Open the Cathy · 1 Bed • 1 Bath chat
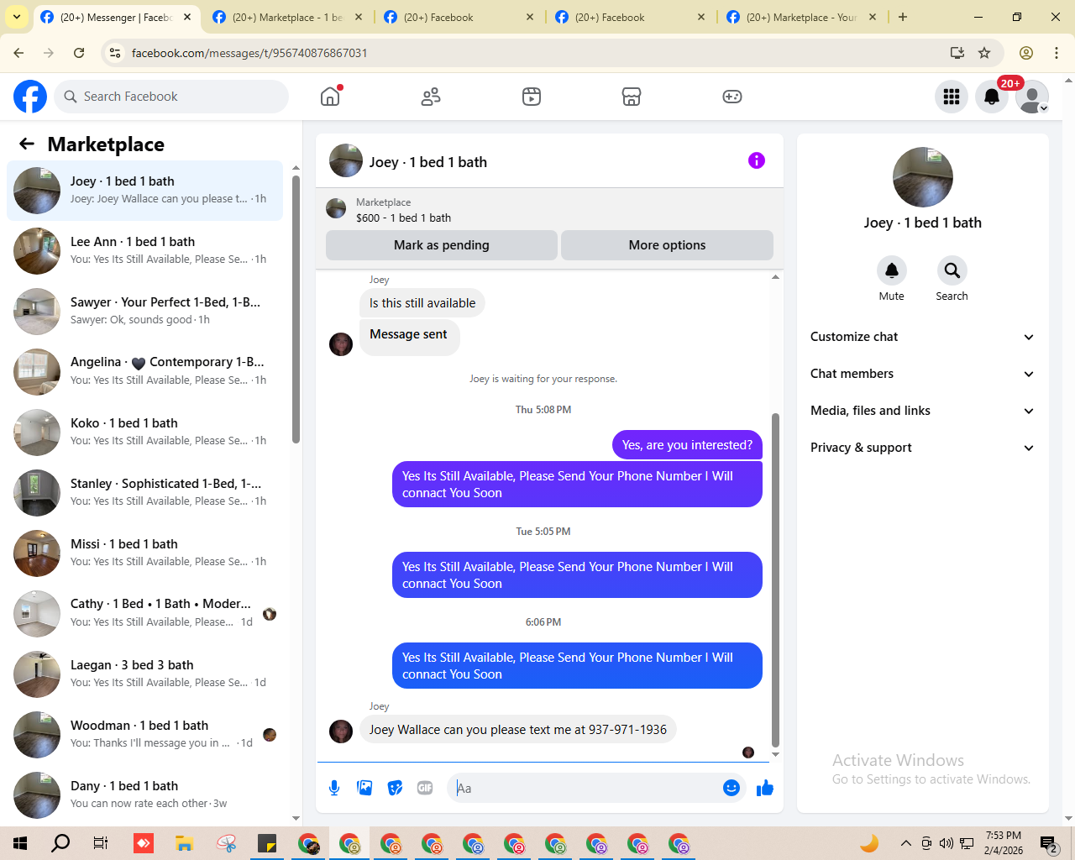The image size is (1075, 860). pyautogui.click(x=145, y=614)
